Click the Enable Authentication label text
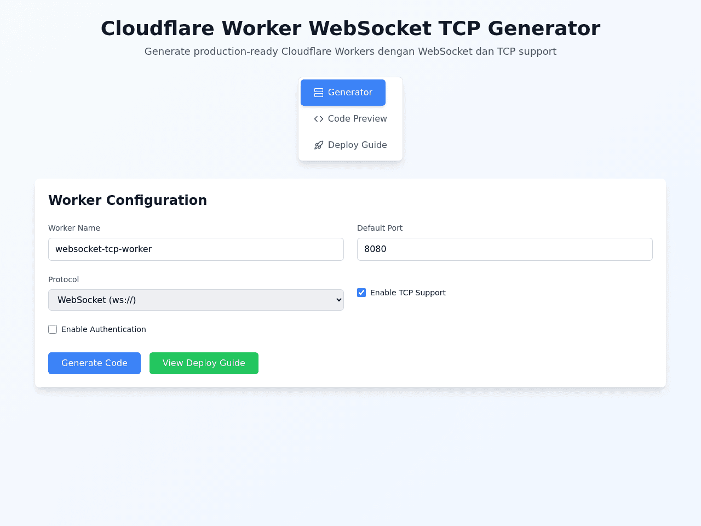 click(x=104, y=329)
